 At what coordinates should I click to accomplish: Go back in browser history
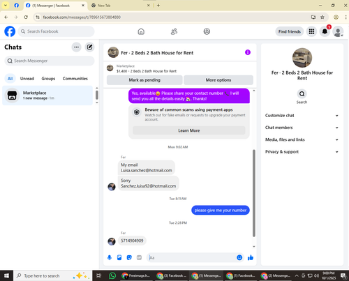[x=6, y=17]
